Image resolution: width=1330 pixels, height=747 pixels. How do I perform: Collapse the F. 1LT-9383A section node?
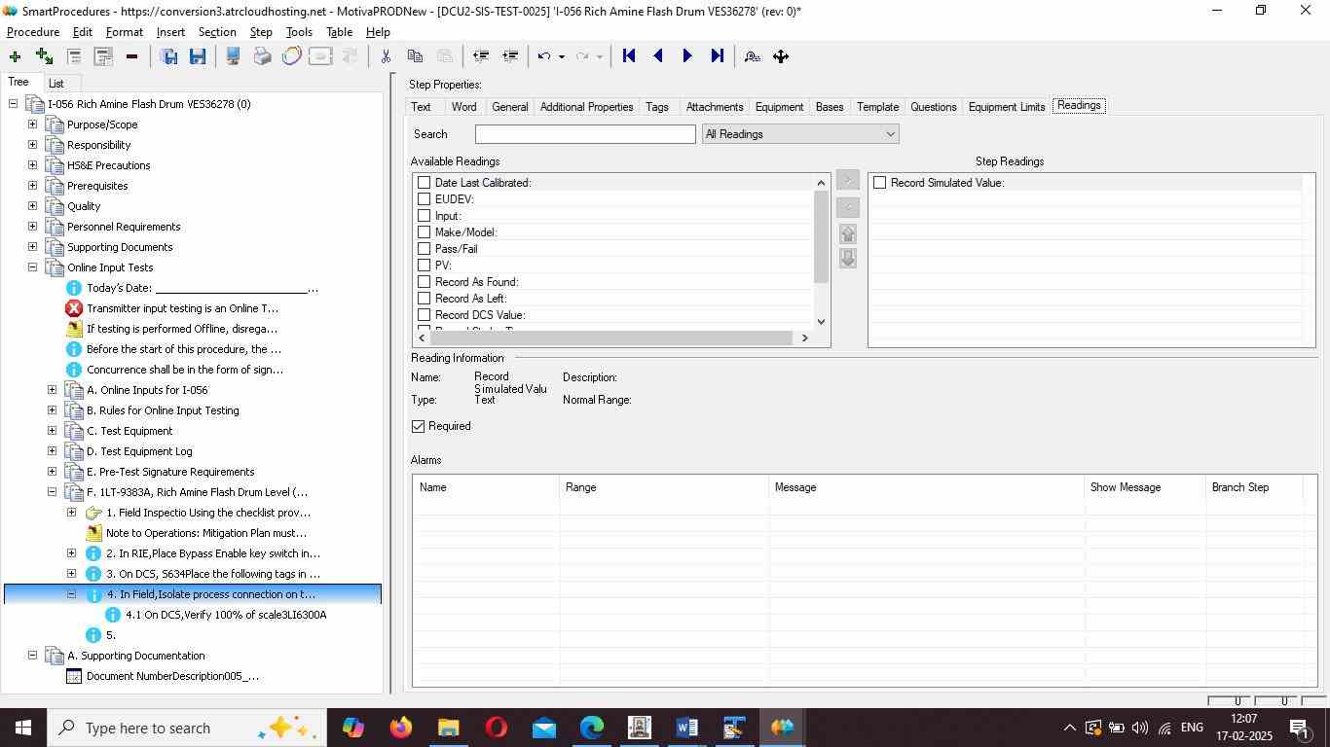52,492
